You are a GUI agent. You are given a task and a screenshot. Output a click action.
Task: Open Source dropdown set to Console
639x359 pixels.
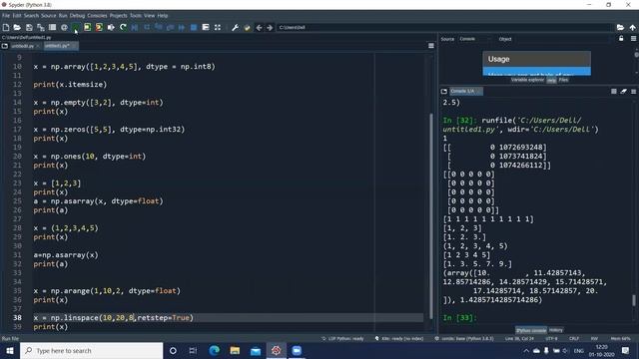coord(474,39)
